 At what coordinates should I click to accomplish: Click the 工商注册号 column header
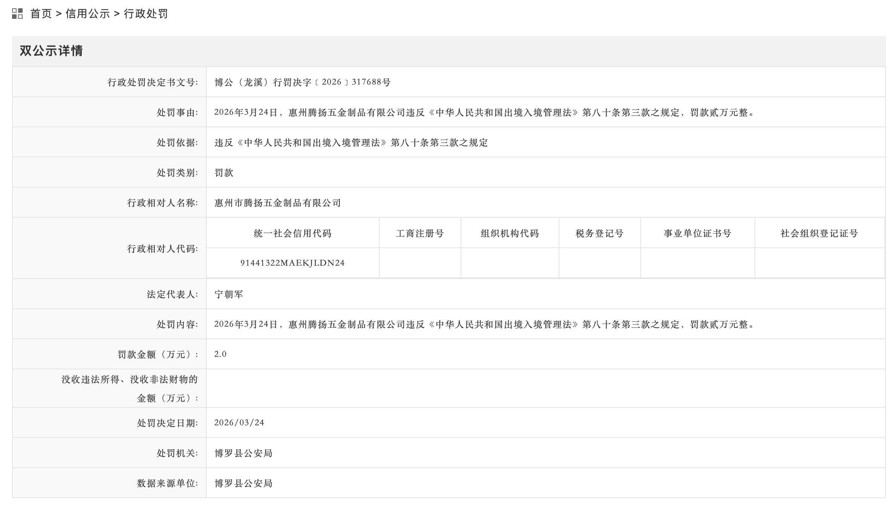click(420, 233)
